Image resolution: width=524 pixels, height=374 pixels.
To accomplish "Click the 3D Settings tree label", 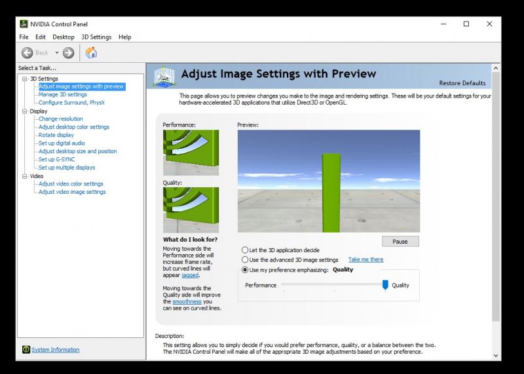I will pos(44,79).
